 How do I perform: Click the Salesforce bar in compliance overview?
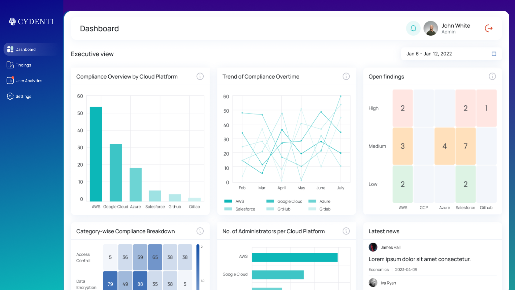click(155, 196)
